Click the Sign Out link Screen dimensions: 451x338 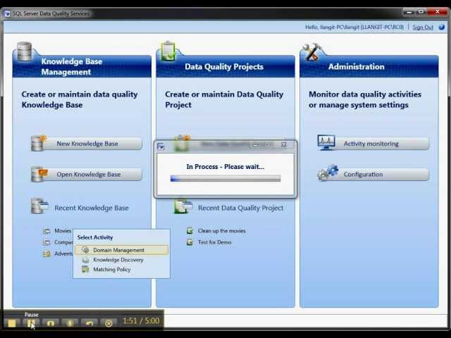(423, 27)
